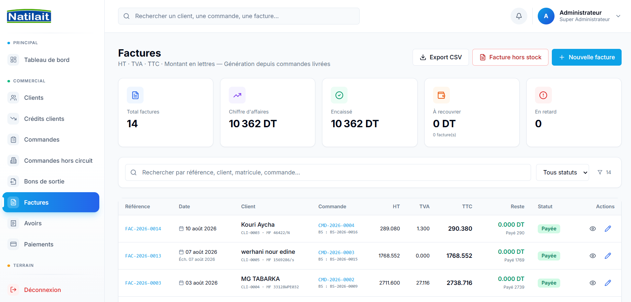Click Payée status badge for werhani nour edine

549,256
